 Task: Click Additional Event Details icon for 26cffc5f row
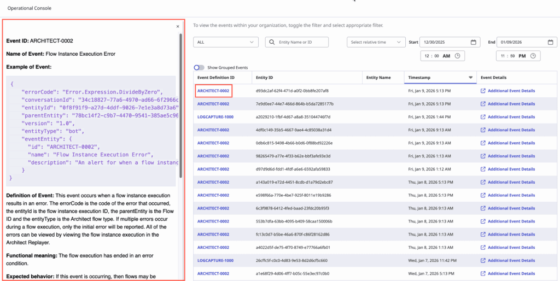coord(483,260)
